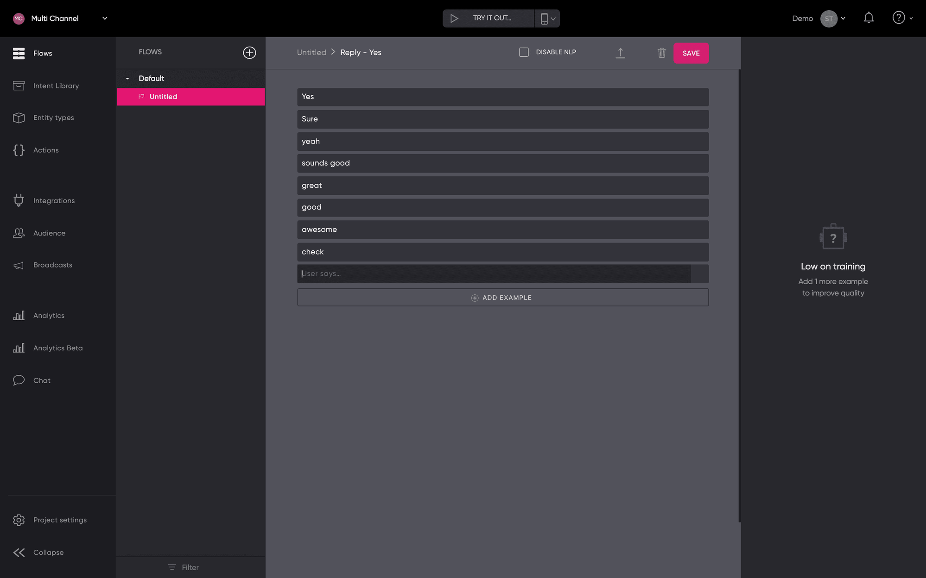Screen dimensions: 926x578
Task: Enable the Disable NLP checkbox
Action: pos(524,52)
